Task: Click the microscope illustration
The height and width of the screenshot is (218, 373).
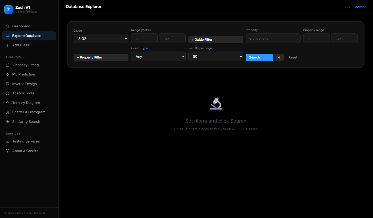Action: [216, 103]
